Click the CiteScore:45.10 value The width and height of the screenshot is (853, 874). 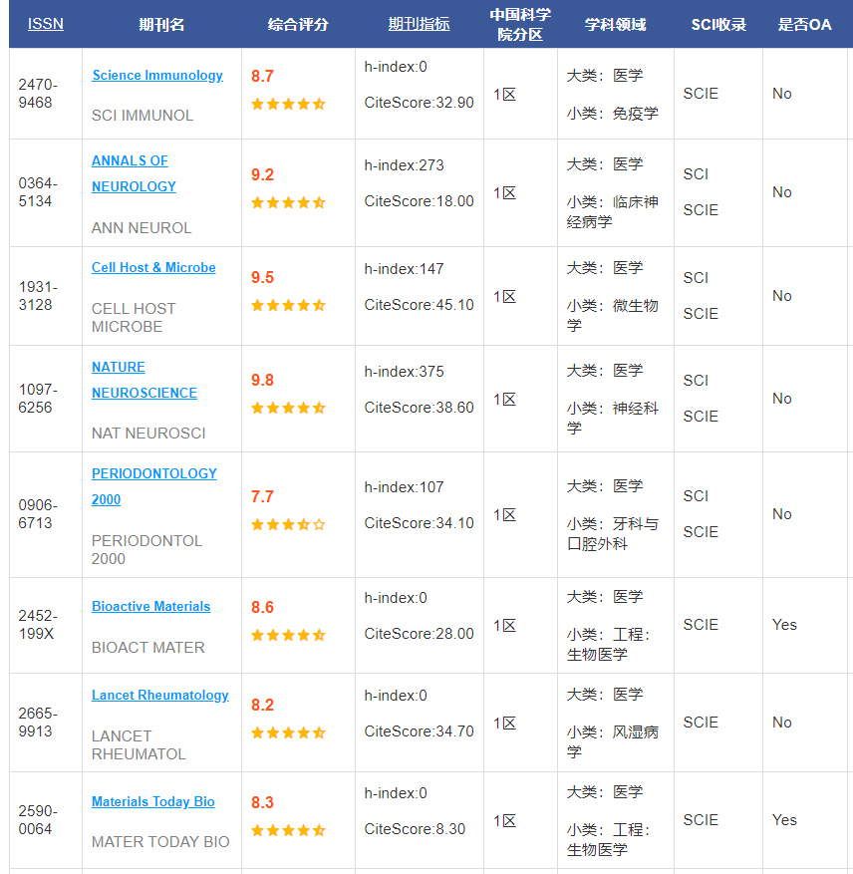pyautogui.click(x=420, y=305)
